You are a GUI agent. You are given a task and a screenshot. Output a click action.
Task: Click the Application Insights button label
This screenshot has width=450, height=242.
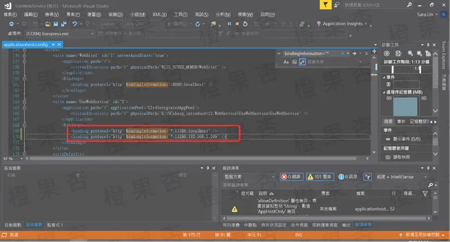pos(342,24)
